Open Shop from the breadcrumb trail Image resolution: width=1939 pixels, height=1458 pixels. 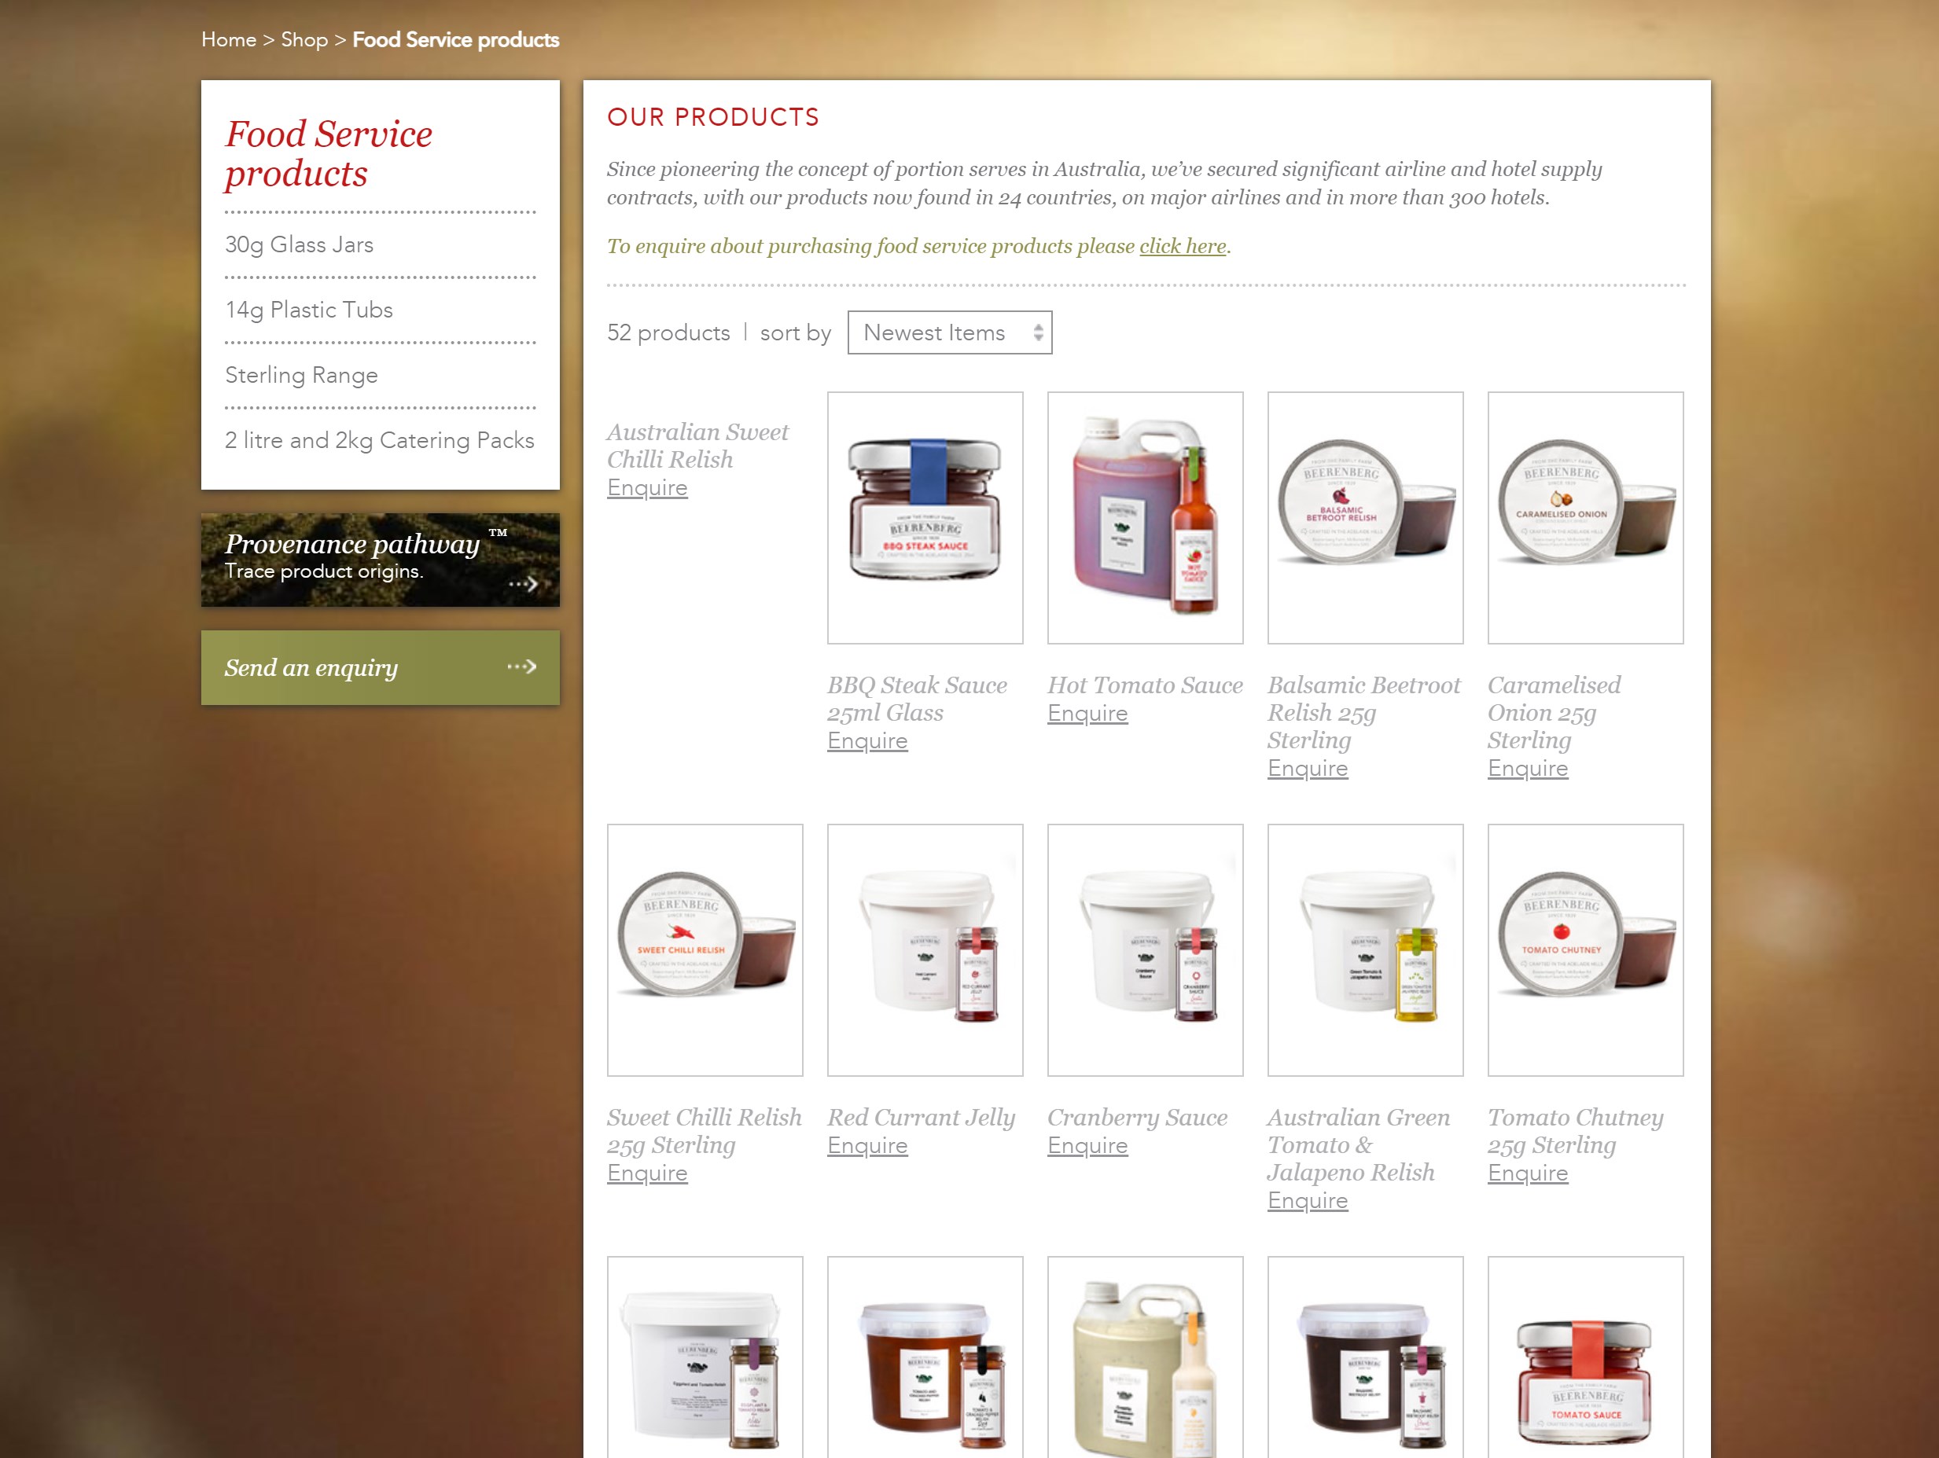click(x=304, y=39)
